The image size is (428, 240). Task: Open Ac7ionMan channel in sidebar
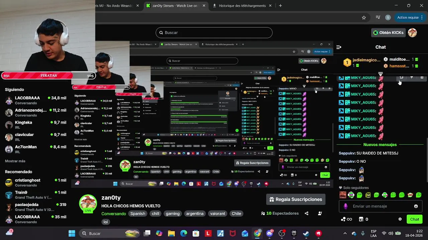pos(35,149)
